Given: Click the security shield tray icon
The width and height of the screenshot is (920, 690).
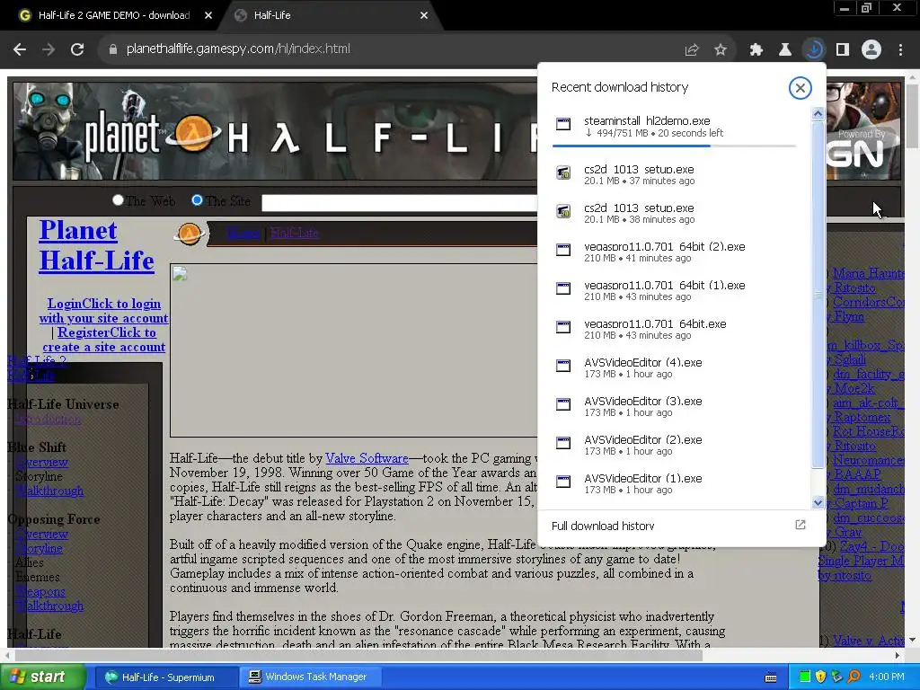Looking at the screenshot, I should (x=821, y=677).
